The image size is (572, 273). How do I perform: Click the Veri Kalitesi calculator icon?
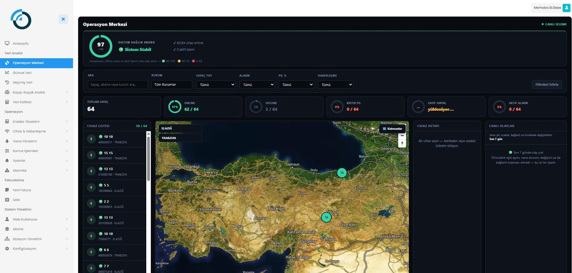click(x=7, y=102)
